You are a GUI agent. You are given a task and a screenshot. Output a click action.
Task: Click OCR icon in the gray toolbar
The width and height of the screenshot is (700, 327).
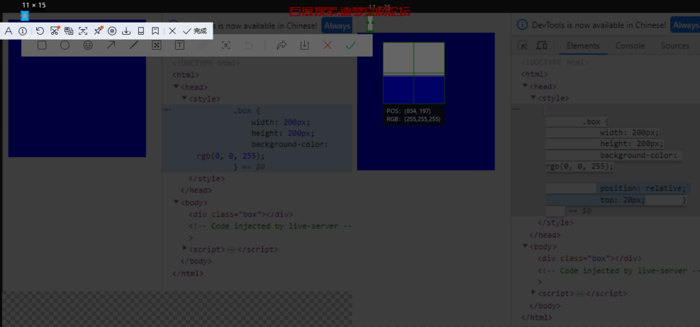point(226,45)
